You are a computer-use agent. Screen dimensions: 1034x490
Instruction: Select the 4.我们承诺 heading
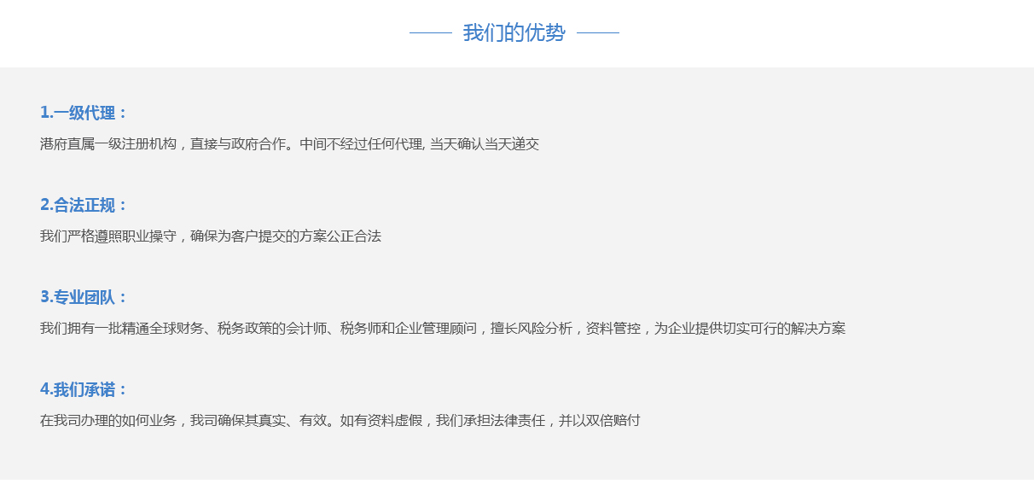pos(84,389)
